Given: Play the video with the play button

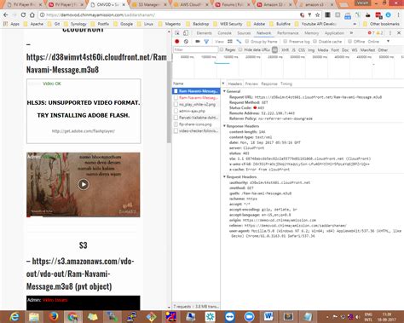Looking at the screenshot, I should coord(84,184).
